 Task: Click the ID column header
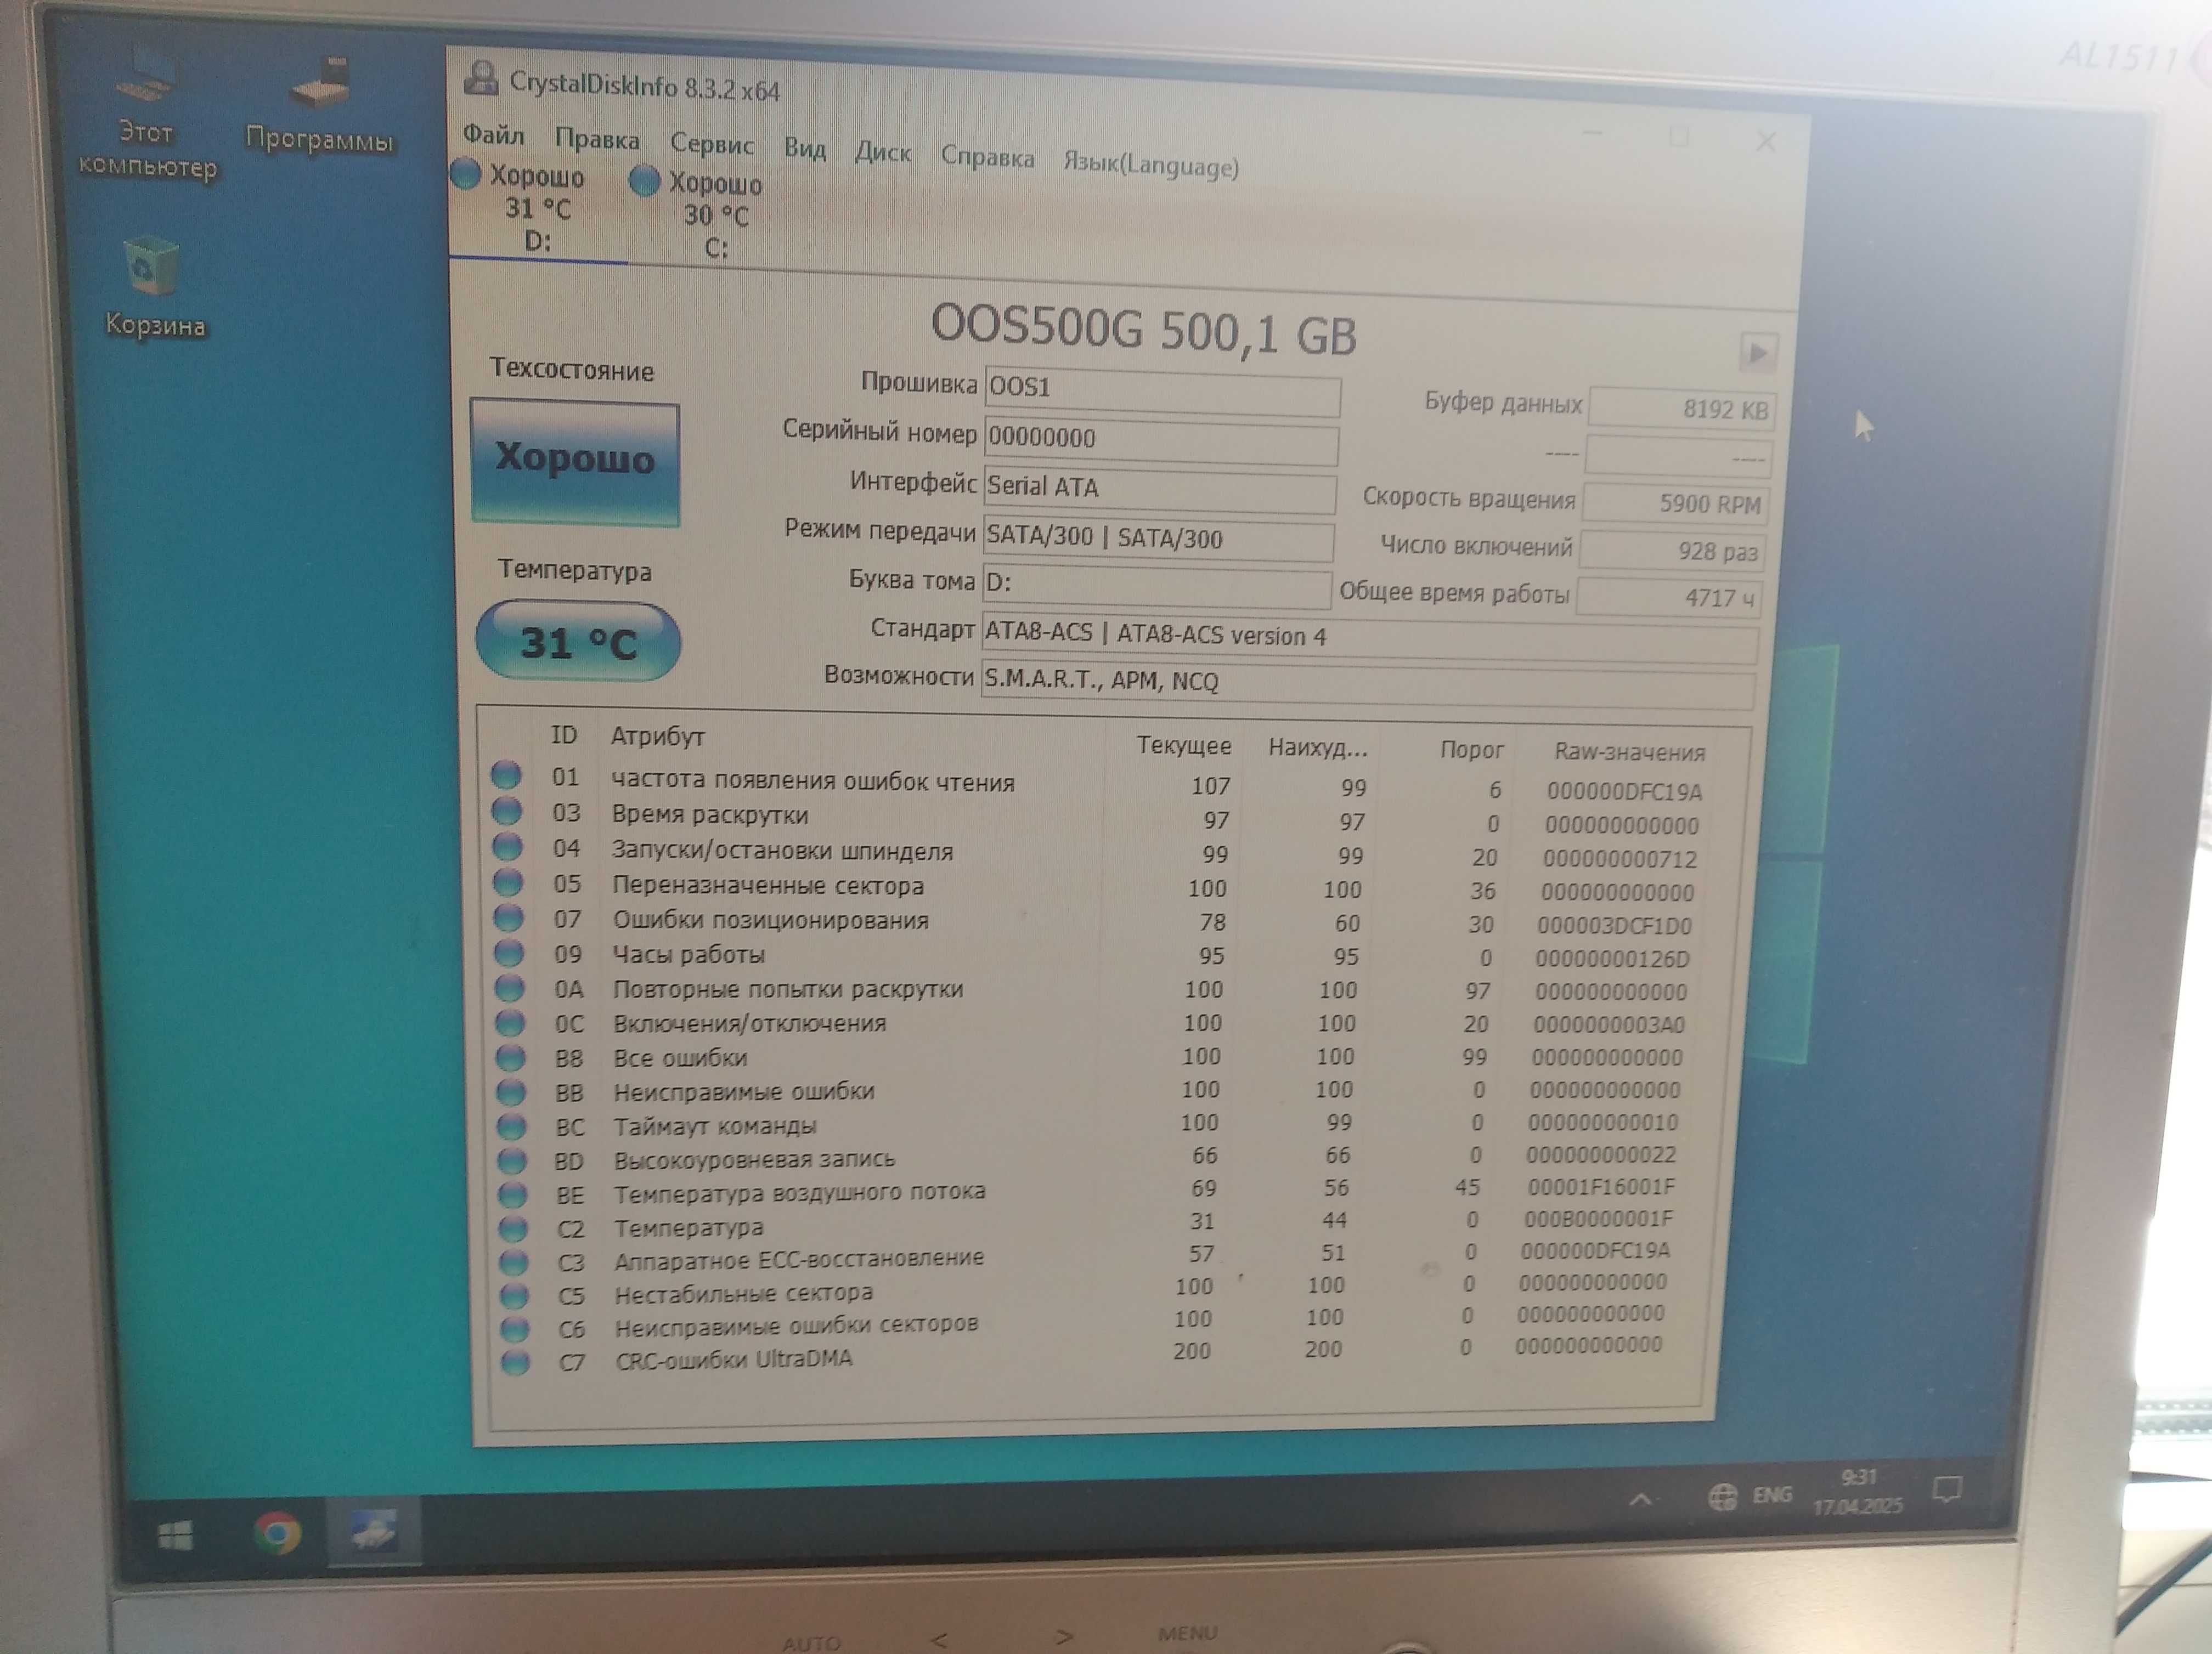(x=564, y=735)
